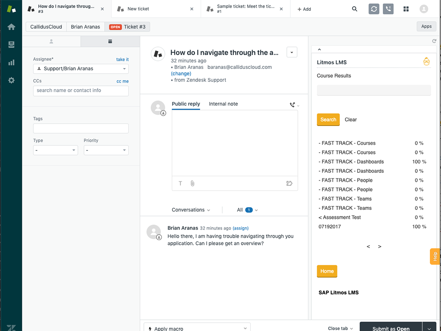Open the CallidusCloud organization breadcrumb

(x=46, y=27)
